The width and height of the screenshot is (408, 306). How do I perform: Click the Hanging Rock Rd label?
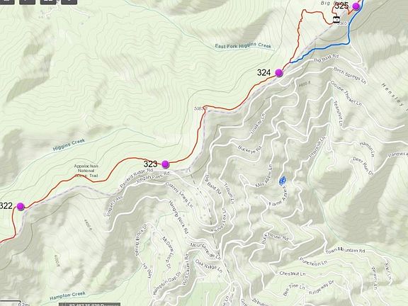(178, 217)
